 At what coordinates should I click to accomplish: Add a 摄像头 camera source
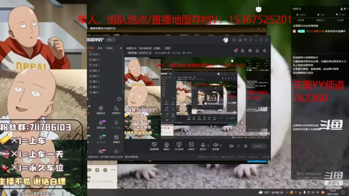click(x=167, y=146)
